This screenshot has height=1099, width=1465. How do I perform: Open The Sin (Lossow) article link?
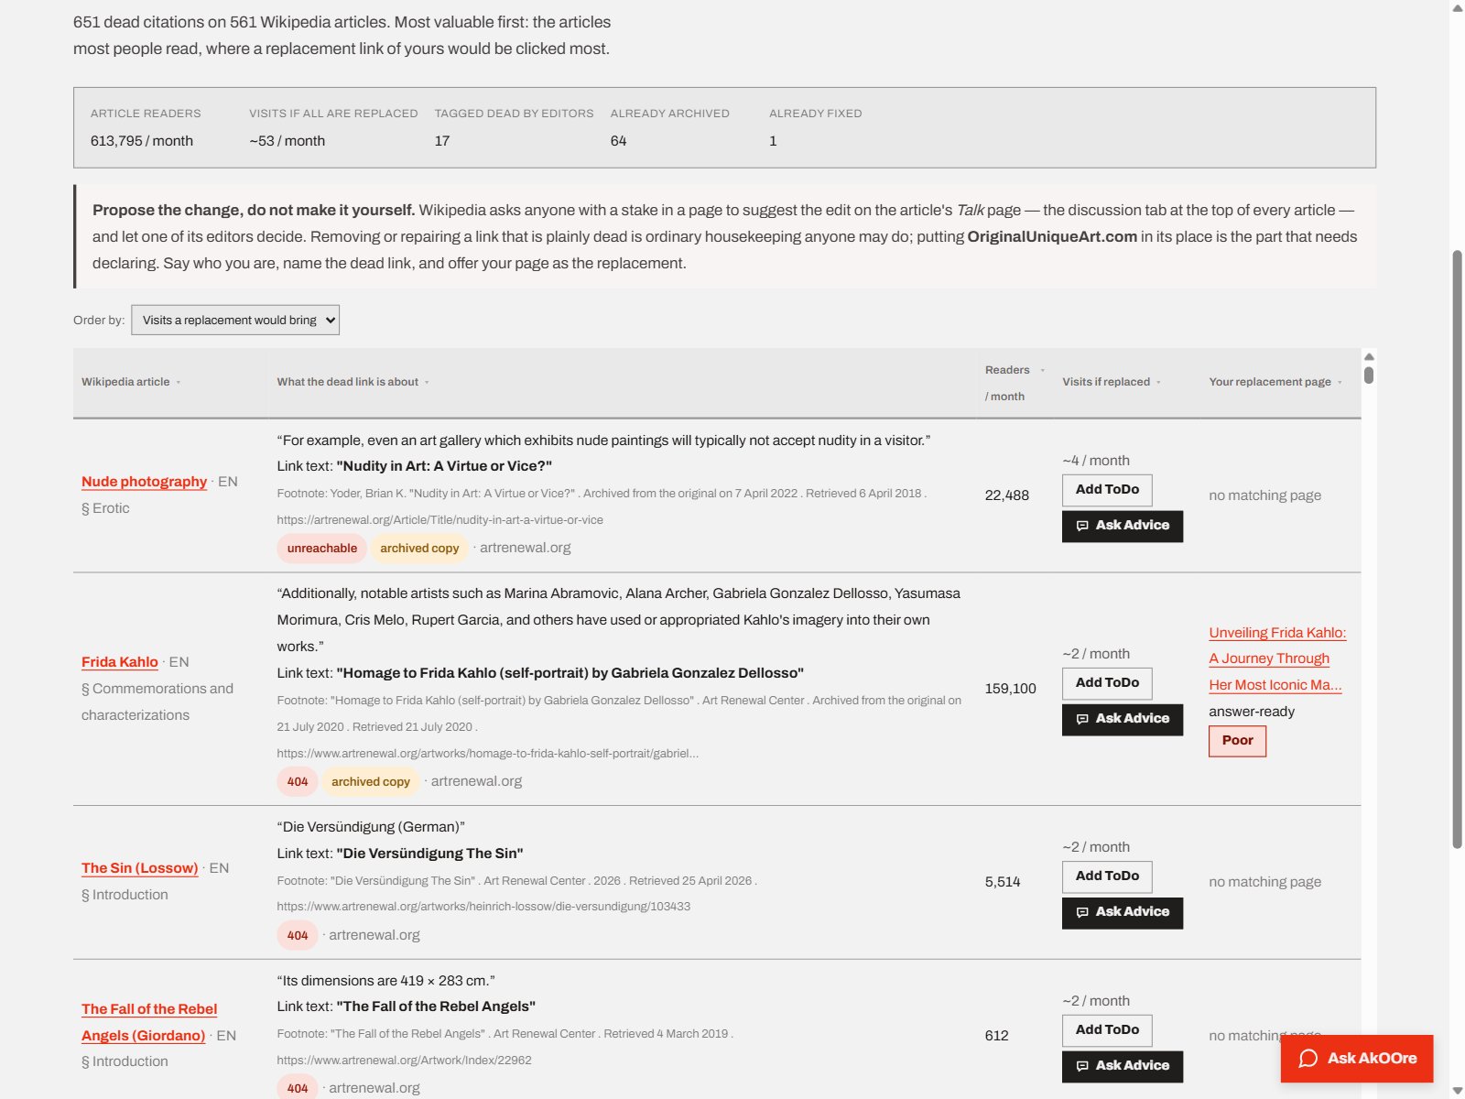tap(139, 868)
